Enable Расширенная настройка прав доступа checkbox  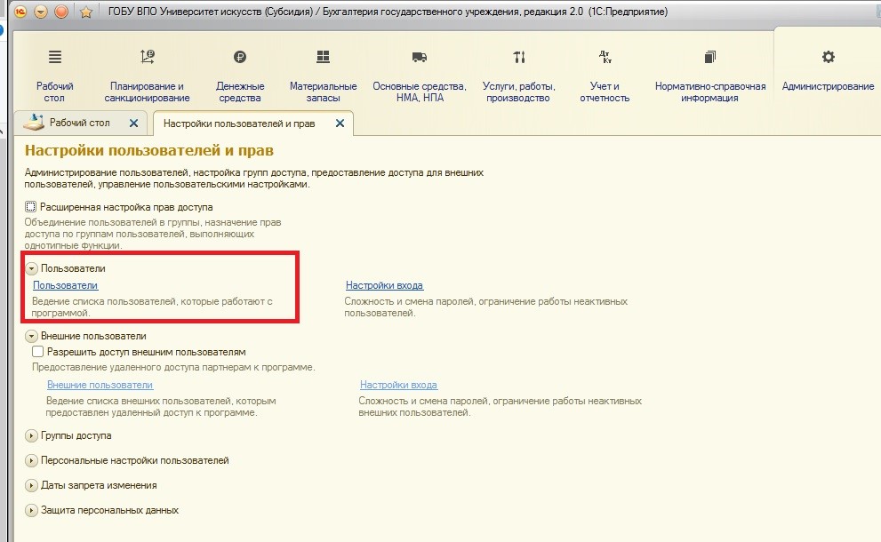tap(30, 207)
